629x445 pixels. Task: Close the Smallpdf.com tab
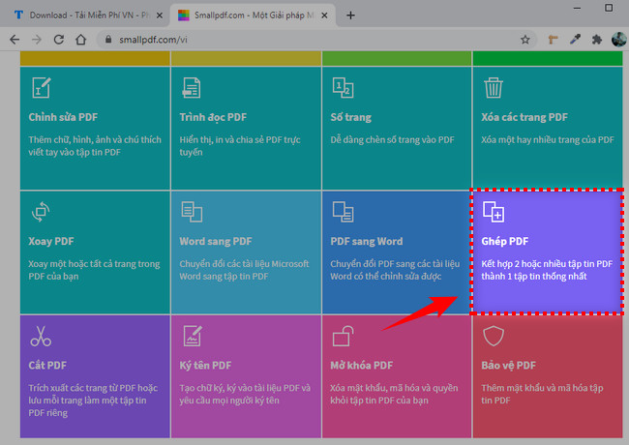(324, 15)
